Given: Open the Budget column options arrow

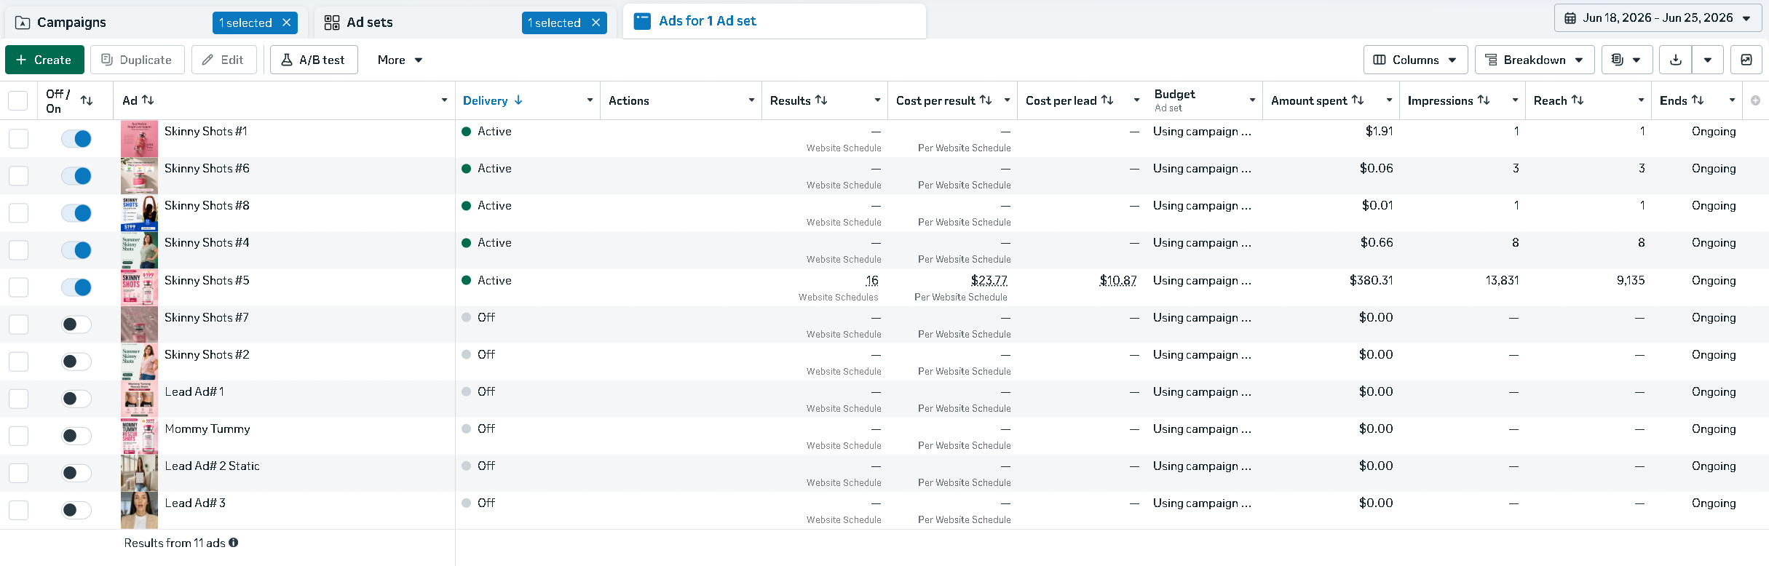Looking at the screenshot, I should (1252, 100).
